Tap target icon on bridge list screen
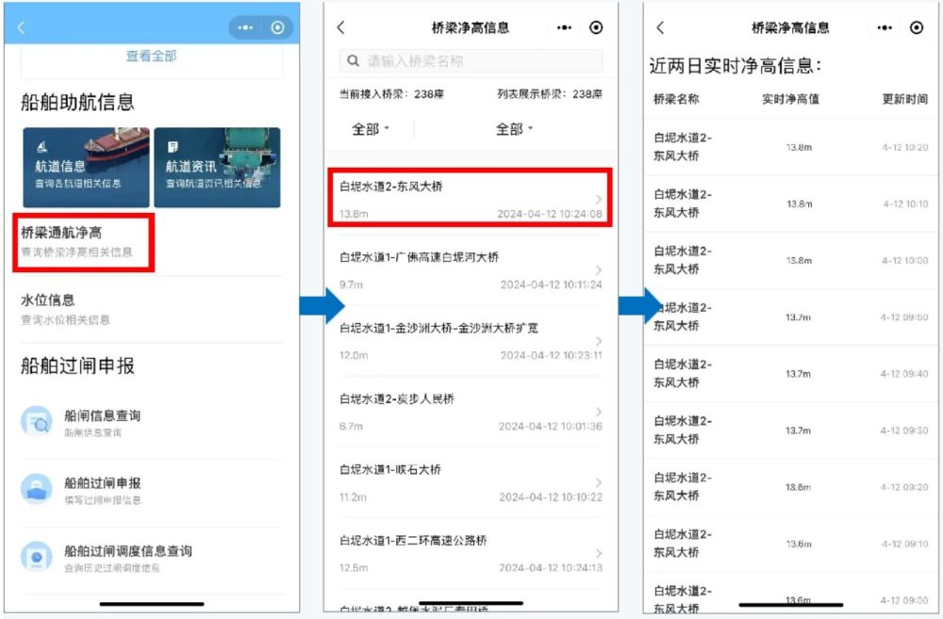The width and height of the screenshot is (943, 619). 596,27
